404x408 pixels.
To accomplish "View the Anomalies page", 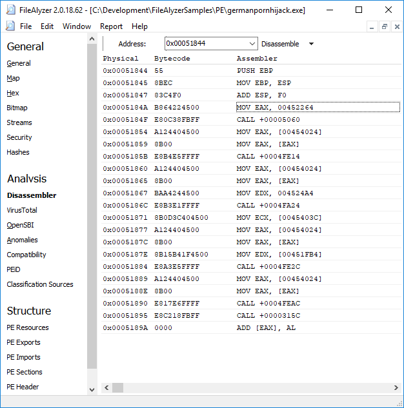I will (22, 240).
